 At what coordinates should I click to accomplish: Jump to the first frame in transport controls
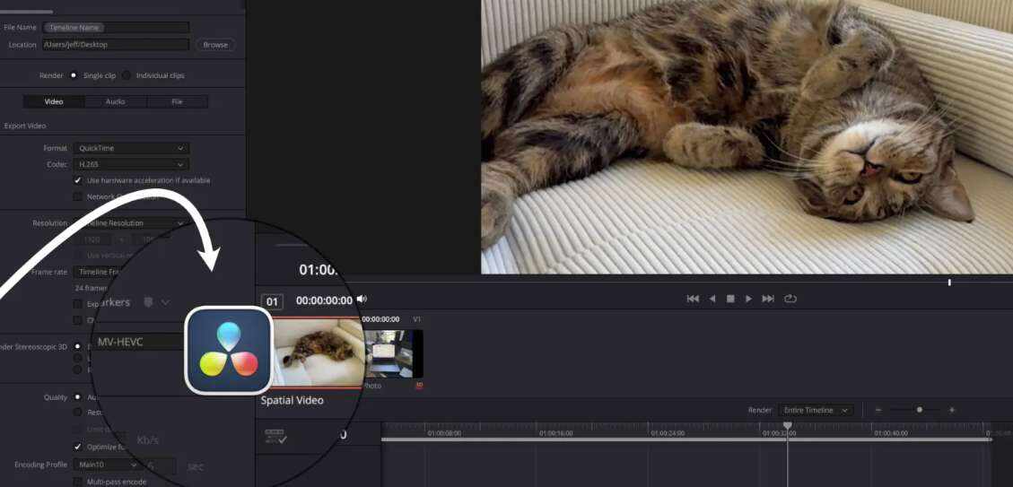click(693, 299)
